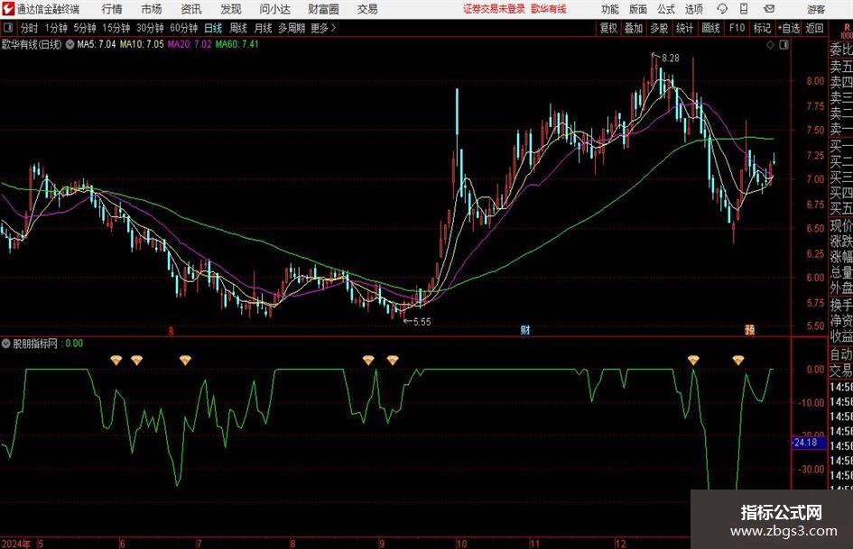
Task: Switch to 1分钟 period
Action: tap(56, 28)
